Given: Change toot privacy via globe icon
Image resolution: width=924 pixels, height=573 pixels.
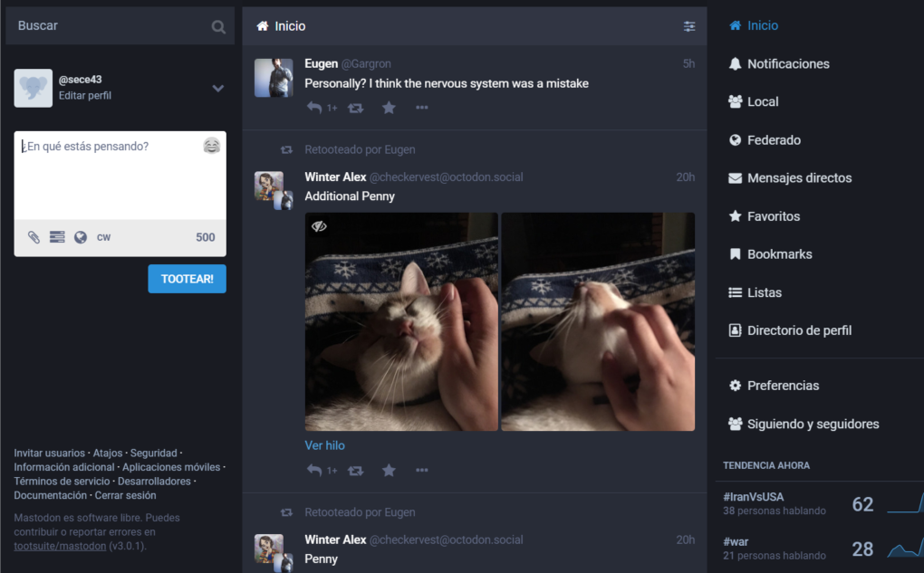Looking at the screenshot, I should pyautogui.click(x=81, y=237).
